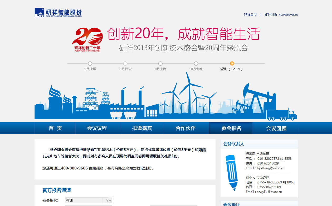The height and width of the screenshot is (206, 332).
Task: Click contact name 刘小云 市场经理
Action: 257,178
